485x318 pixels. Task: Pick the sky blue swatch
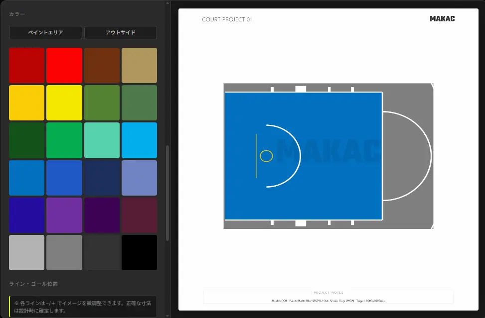(x=139, y=140)
